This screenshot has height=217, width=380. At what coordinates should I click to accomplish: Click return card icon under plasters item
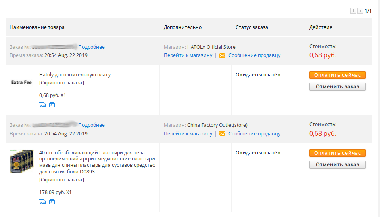pos(52,202)
